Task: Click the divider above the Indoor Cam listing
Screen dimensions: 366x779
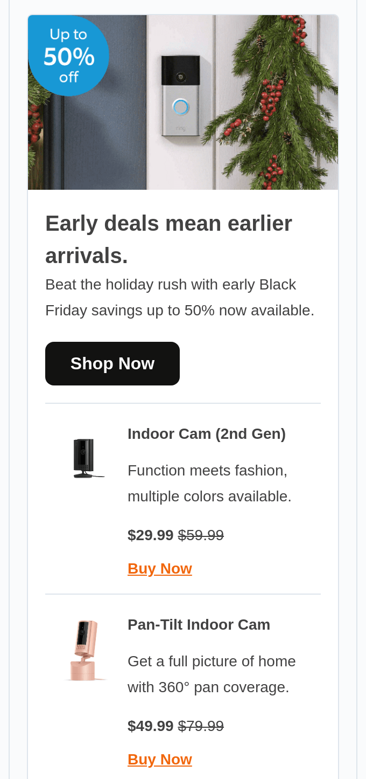Action: tap(183, 403)
